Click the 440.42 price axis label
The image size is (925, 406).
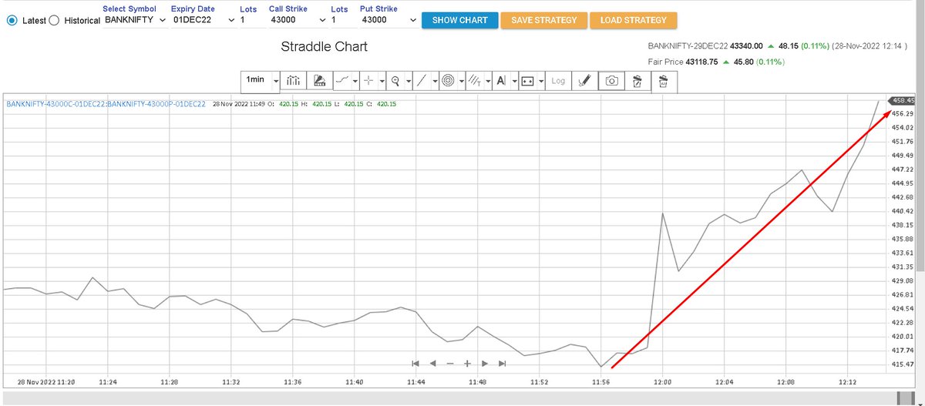click(902, 211)
